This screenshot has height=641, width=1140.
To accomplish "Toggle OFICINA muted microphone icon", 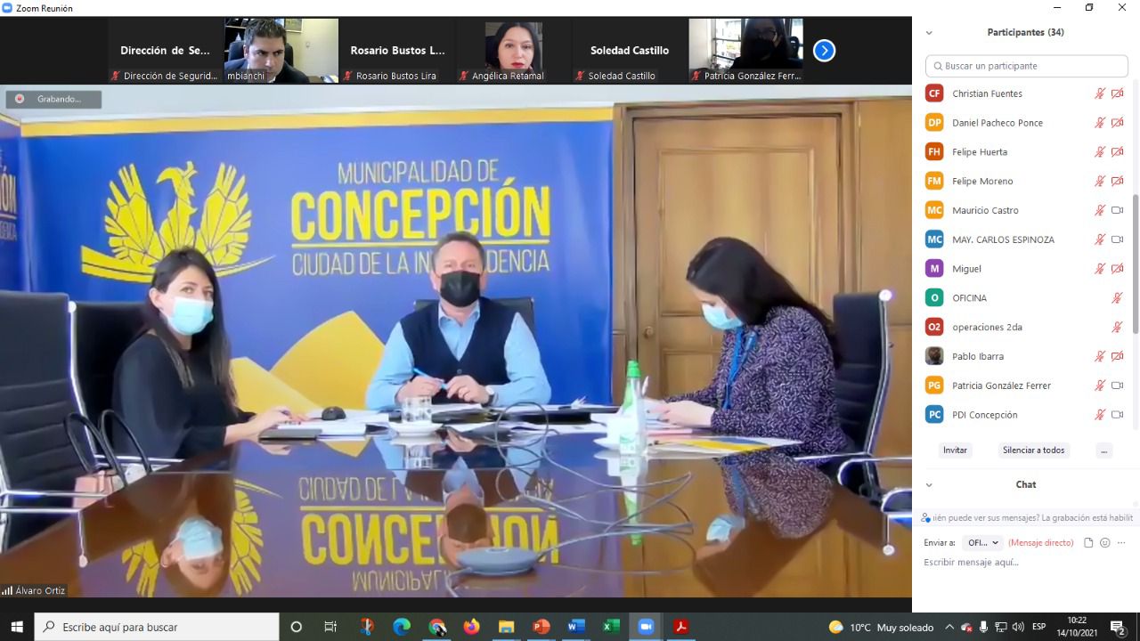I will 1117,297.
